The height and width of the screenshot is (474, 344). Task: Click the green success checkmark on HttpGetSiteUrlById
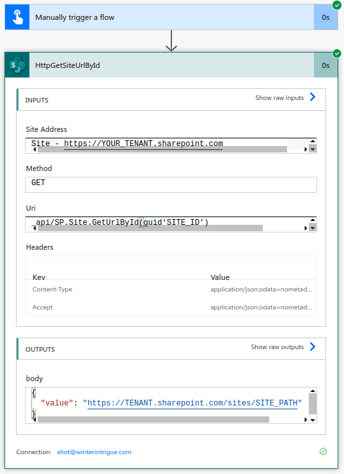click(x=337, y=54)
